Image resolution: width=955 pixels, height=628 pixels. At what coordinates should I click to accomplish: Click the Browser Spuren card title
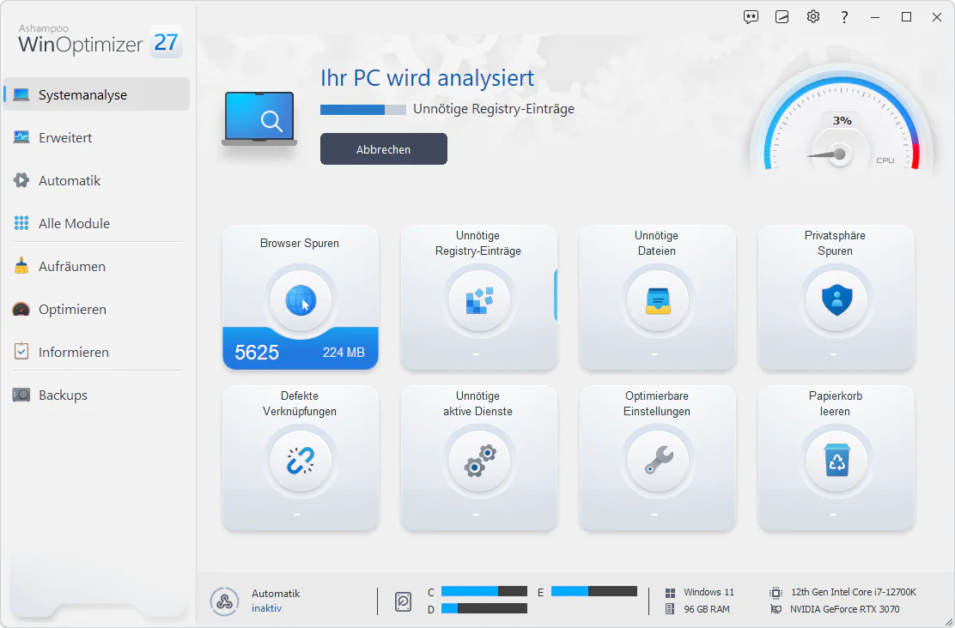[299, 243]
